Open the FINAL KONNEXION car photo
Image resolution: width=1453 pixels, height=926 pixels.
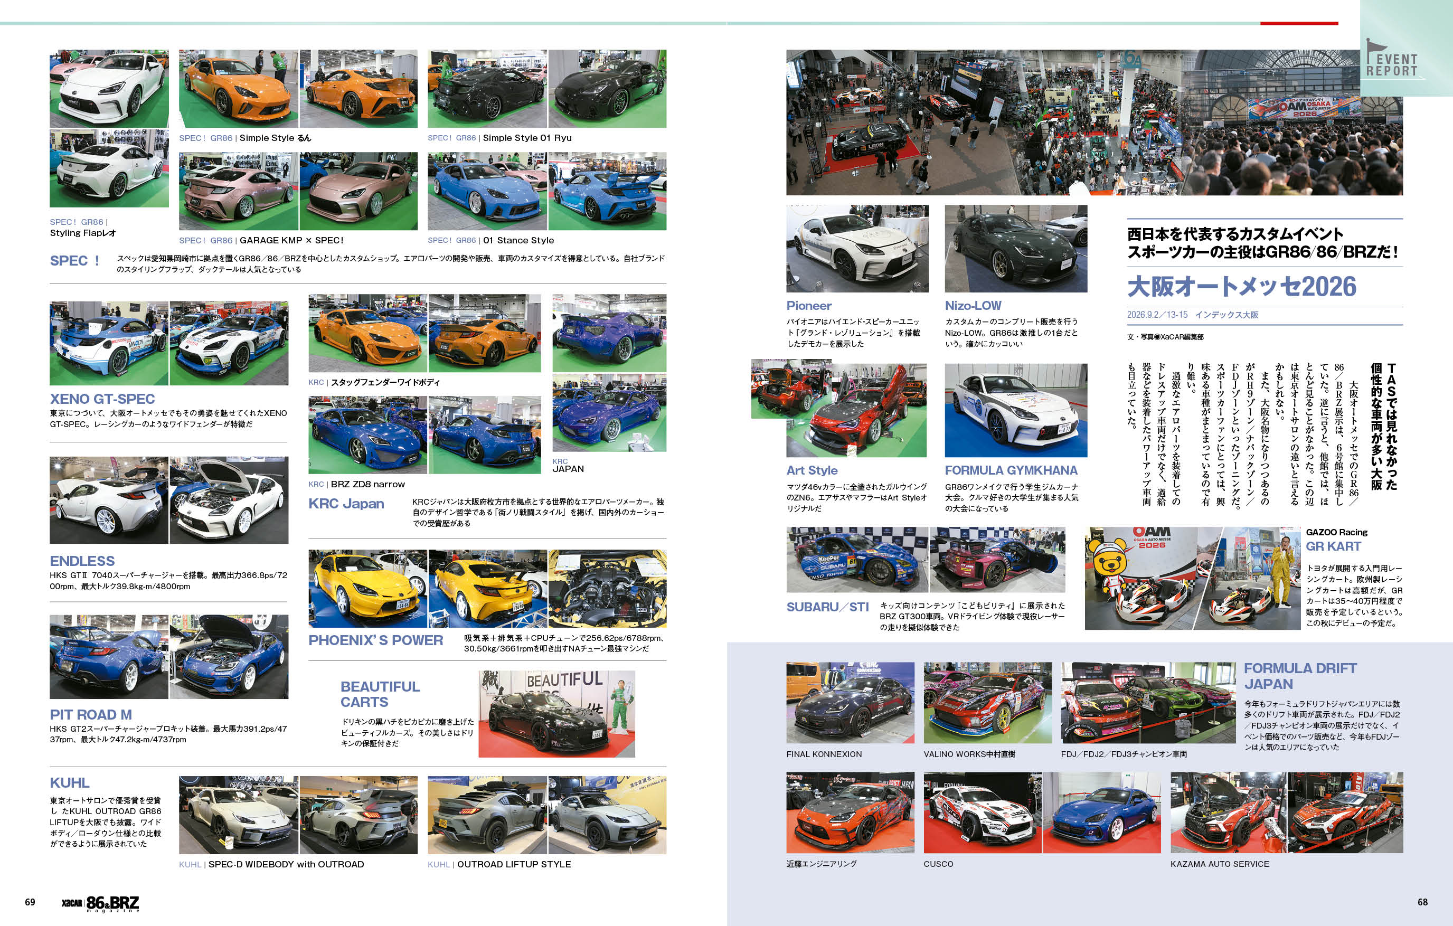(x=850, y=703)
